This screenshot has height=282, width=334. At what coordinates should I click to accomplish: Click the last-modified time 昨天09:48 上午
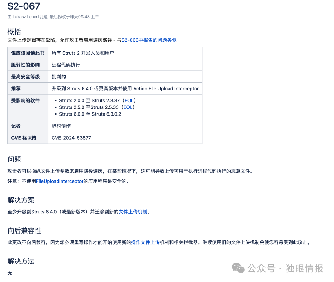tap(84, 17)
